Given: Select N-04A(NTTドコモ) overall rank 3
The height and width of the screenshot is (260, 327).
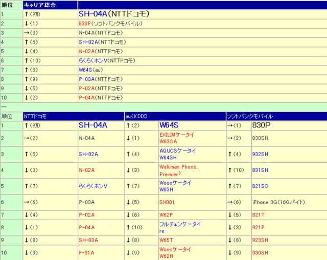Looking at the screenshot, I should coord(101,33).
